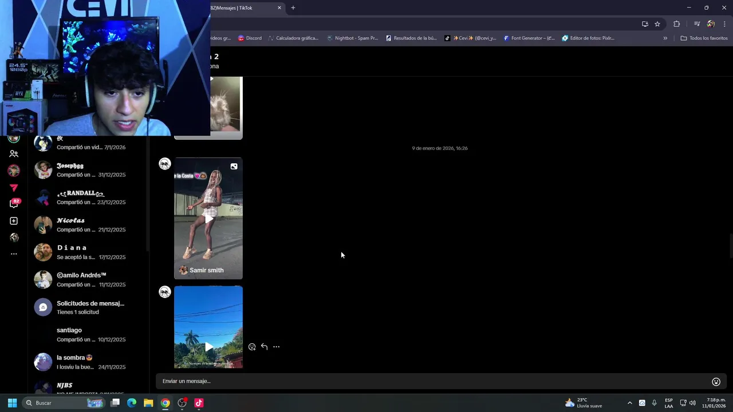Click the upload plus icon in sidebar
This screenshot has height=412, width=733.
[x=14, y=221]
